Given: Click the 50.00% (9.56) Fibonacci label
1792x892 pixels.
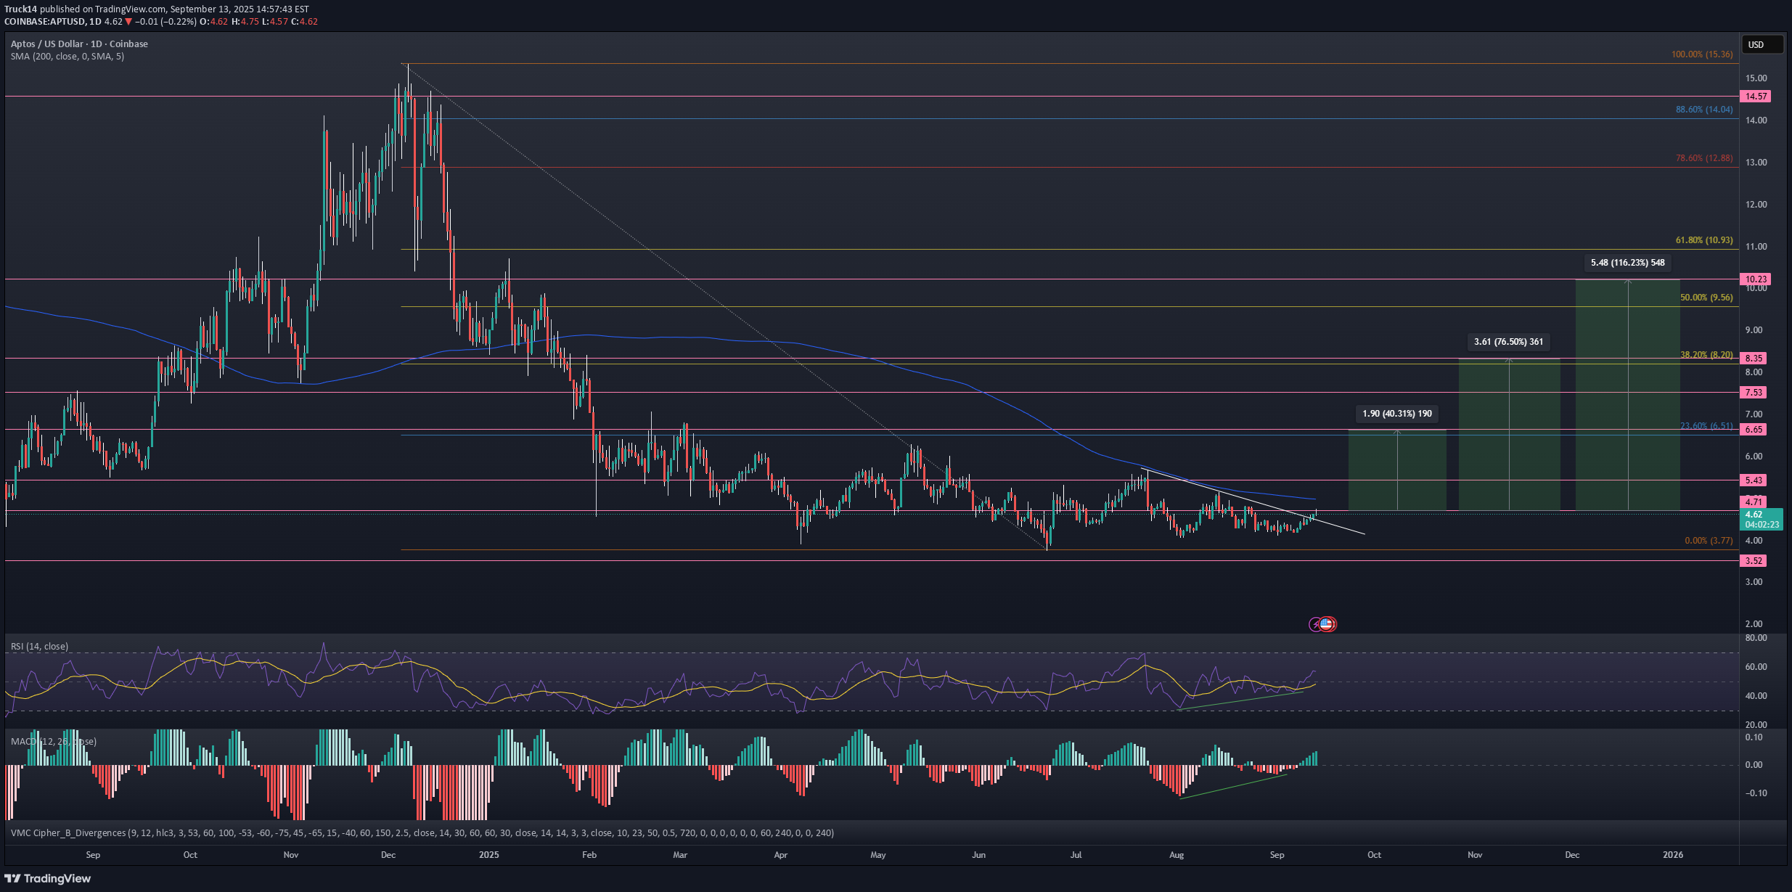Looking at the screenshot, I should (x=1706, y=298).
